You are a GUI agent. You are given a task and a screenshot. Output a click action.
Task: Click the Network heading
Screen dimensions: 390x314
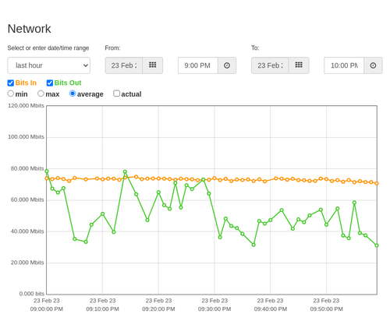29,29
